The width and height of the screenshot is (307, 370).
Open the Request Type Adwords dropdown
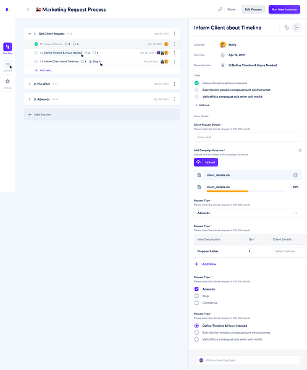(x=248, y=213)
